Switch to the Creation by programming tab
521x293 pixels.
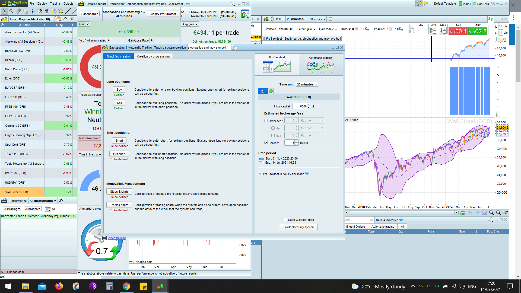click(x=153, y=56)
